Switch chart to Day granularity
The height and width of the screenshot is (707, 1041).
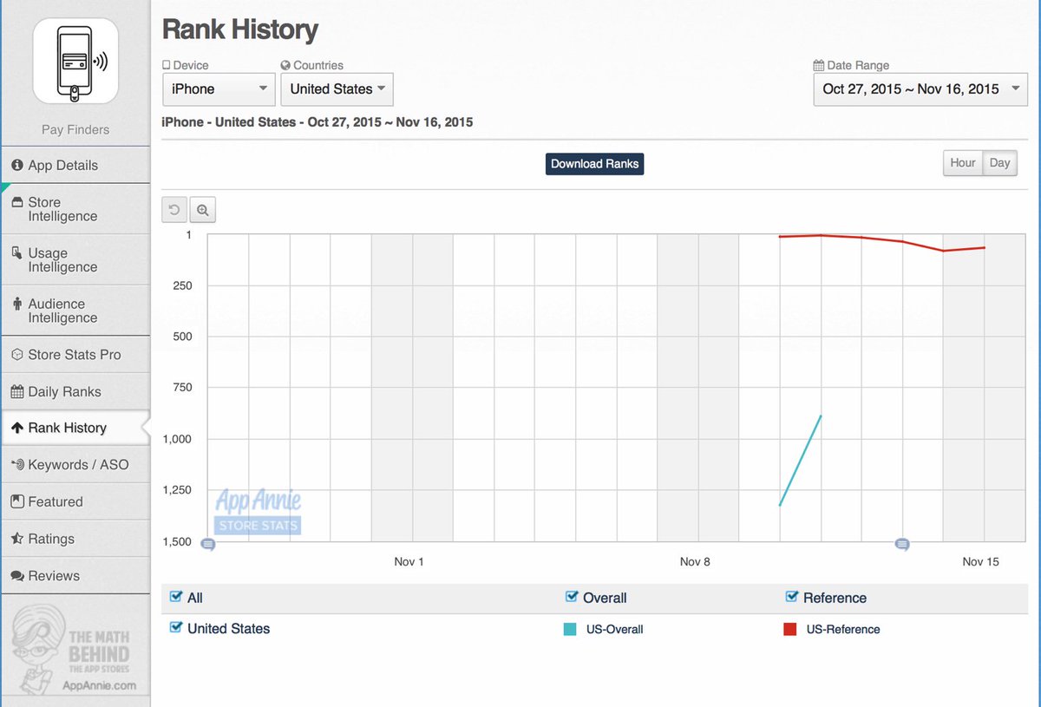coord(1000,163)
